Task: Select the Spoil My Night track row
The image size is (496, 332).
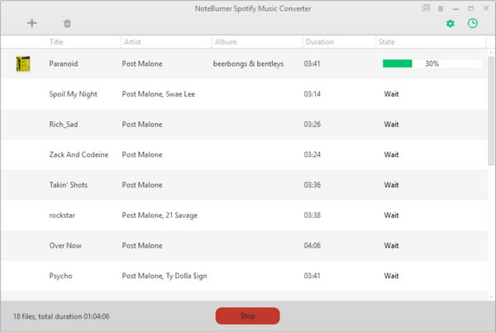Action: 244,94
